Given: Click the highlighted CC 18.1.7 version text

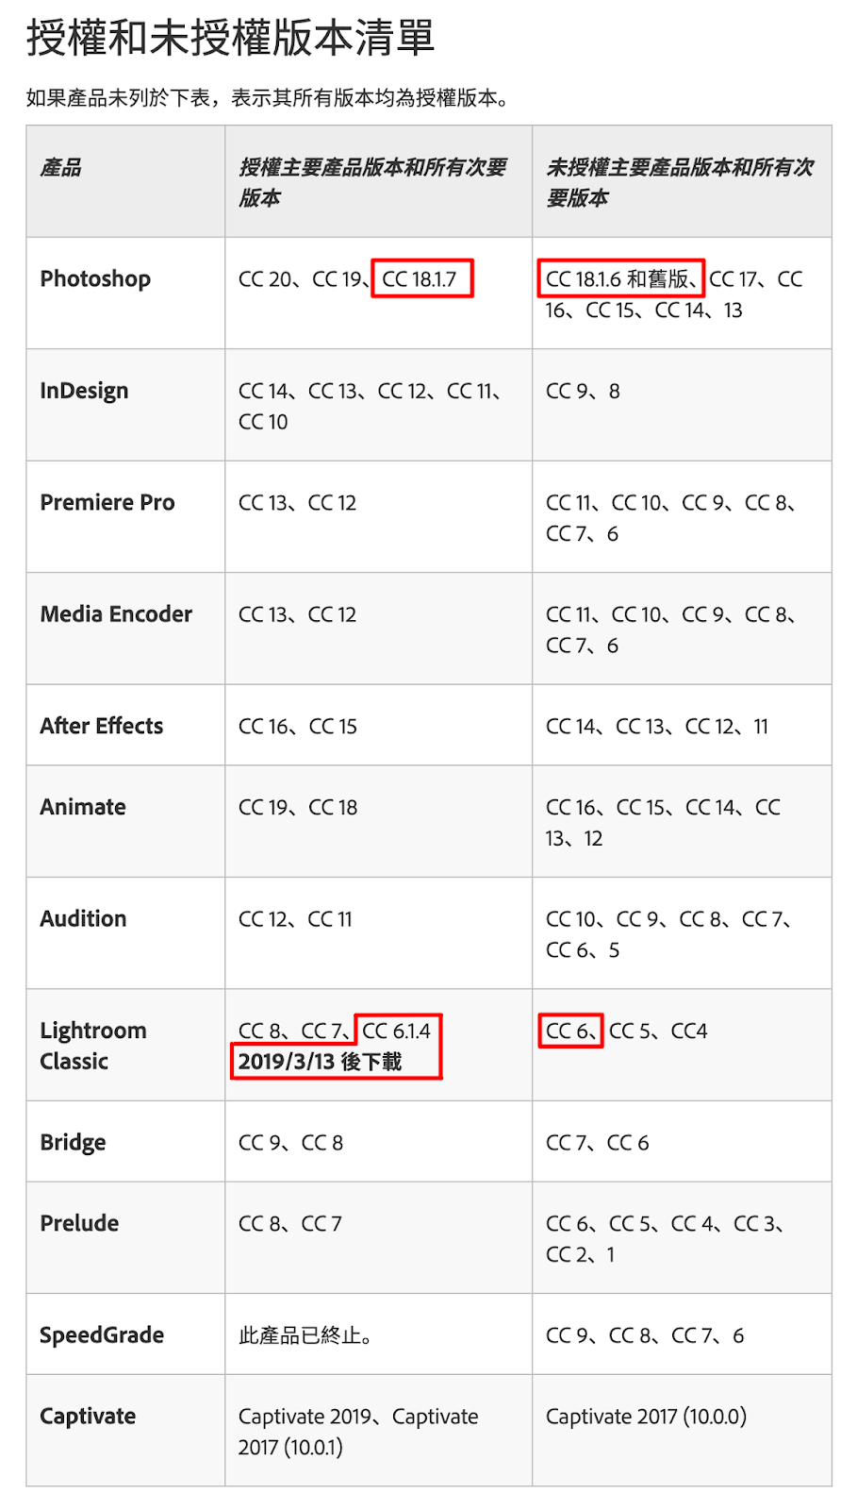Looking at the screenshot, I should 420,279.
